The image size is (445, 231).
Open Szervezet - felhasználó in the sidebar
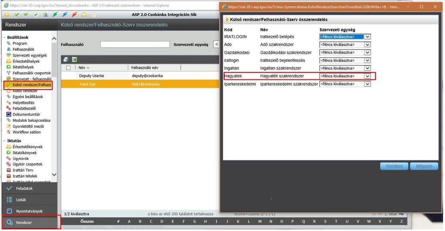pyautogui.click(x=32, y=79)
